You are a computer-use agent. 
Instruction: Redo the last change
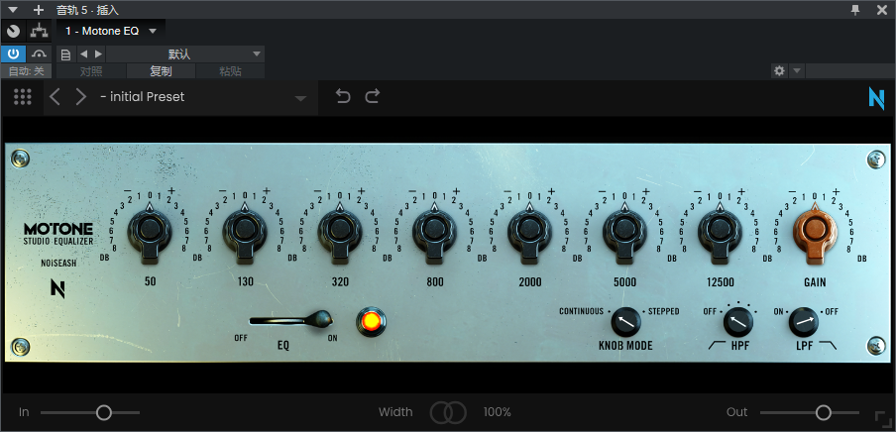pos(373,96)
